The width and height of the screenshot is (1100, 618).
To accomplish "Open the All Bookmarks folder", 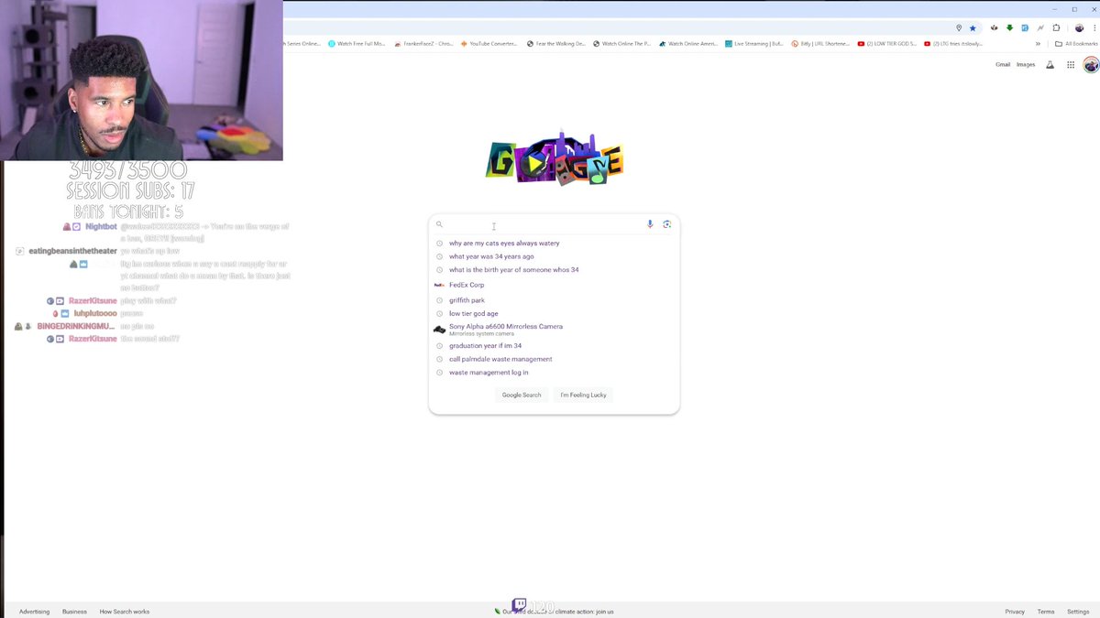I will (x=1076, y=43).
